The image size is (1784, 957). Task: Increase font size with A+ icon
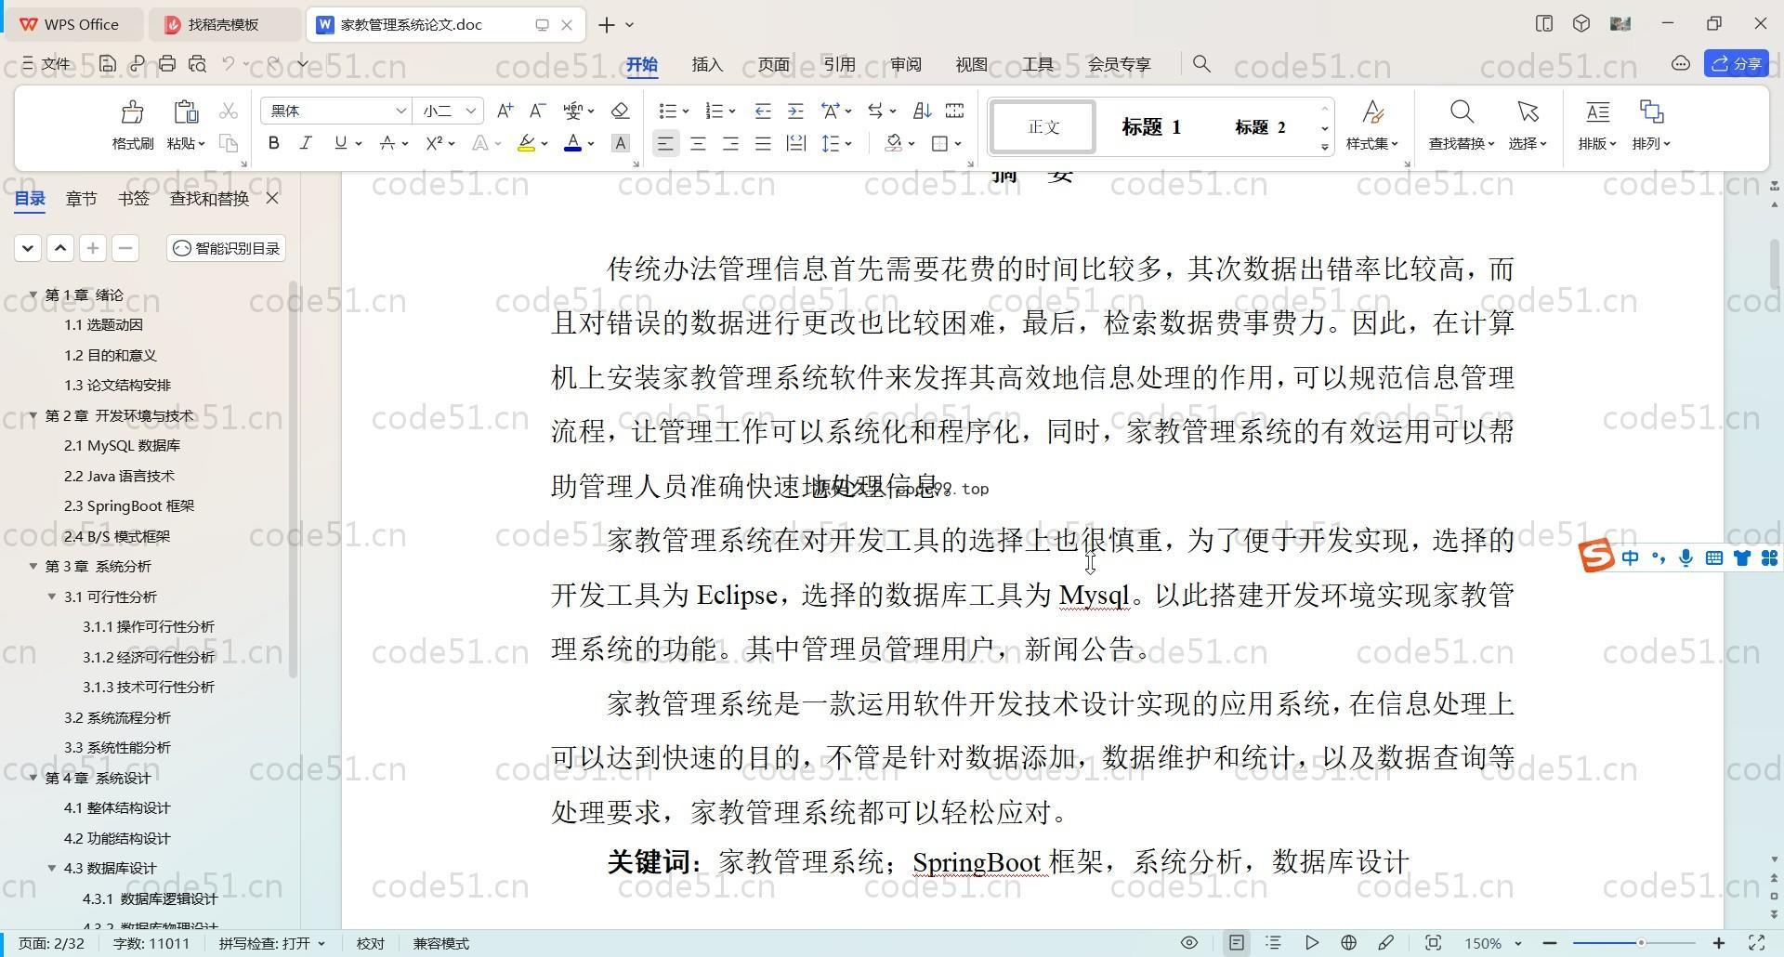pyautogui.click(x=505, y=111)
